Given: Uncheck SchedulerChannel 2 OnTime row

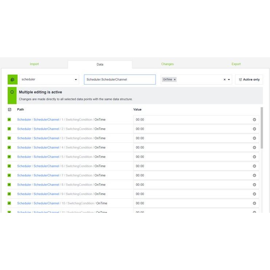Looking at the screenshot, I should tap(9, 129).
